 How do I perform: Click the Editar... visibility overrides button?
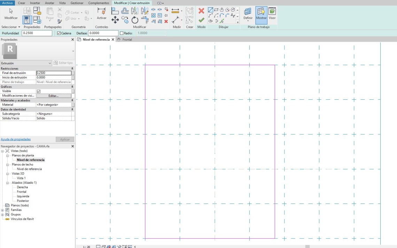point(53,96)
